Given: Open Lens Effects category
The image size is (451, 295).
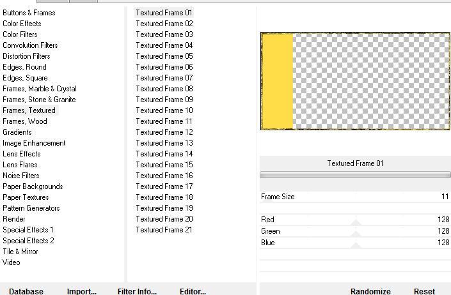Looking at the screenshot, I should click(22, 154).
